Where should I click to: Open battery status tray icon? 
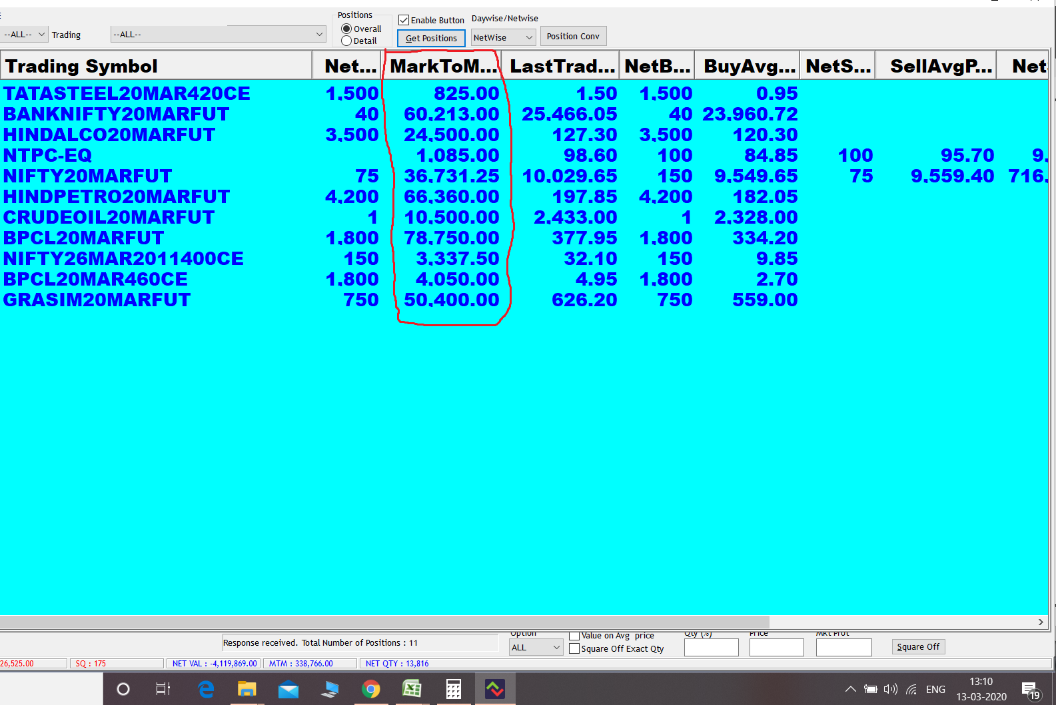click(x=870, y=689)
